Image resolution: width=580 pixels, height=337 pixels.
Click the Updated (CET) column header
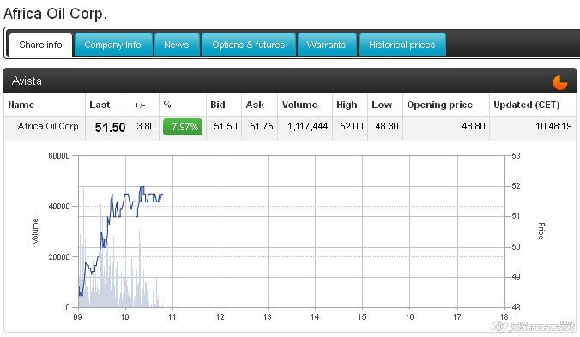(x=526, y=105)
